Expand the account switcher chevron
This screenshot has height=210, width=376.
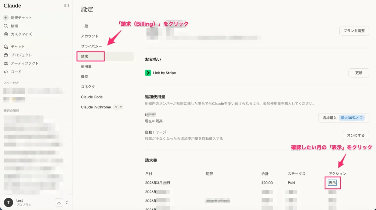pyautogui.click(x=67, y=202)
